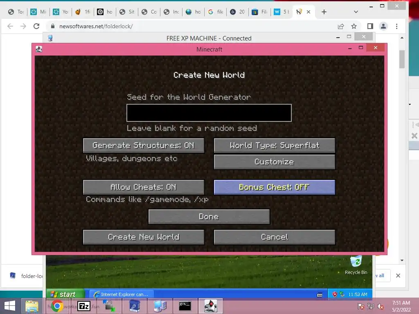Open File Explorer from the taskbar
This screenshot has width=419, height=314.
coord(32,306)
